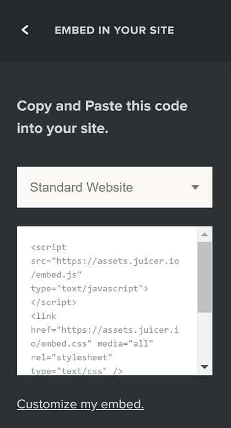The height and width of the screenshot is (428, 231).
Task: Click the rel="stylesheet" line in code
Action: click(72, 358)
